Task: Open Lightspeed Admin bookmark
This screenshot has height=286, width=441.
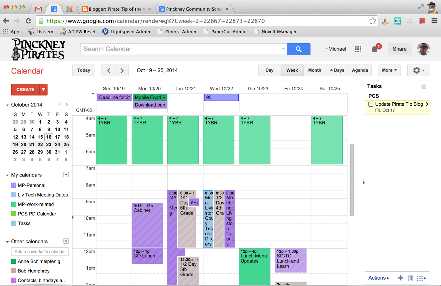Action: coord(126,32)
